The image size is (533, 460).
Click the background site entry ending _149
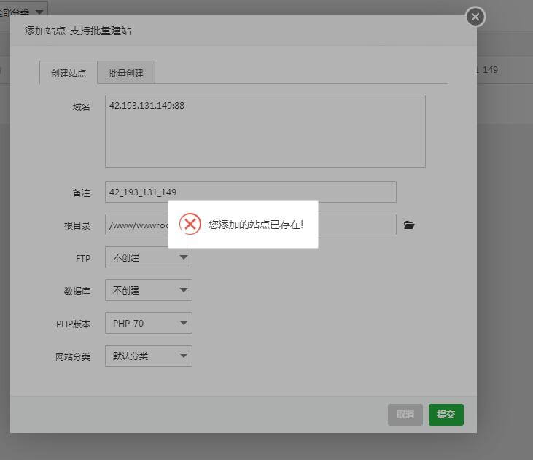(487, 70)
